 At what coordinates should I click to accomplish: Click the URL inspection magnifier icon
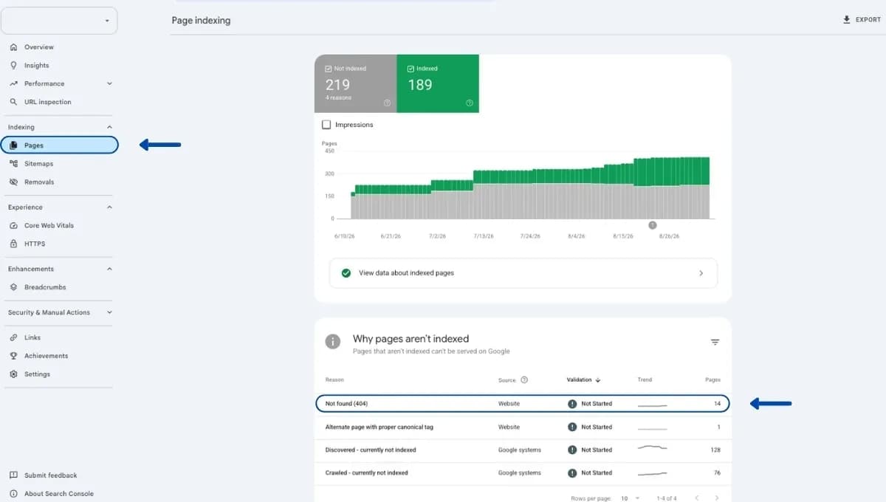pos(13,103)
